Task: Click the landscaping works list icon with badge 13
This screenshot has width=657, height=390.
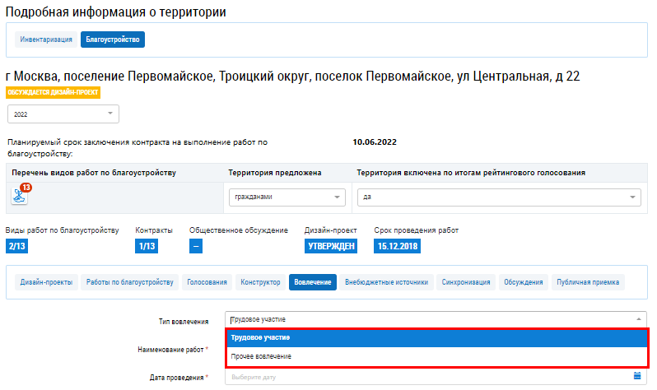Action: point(20,196)
